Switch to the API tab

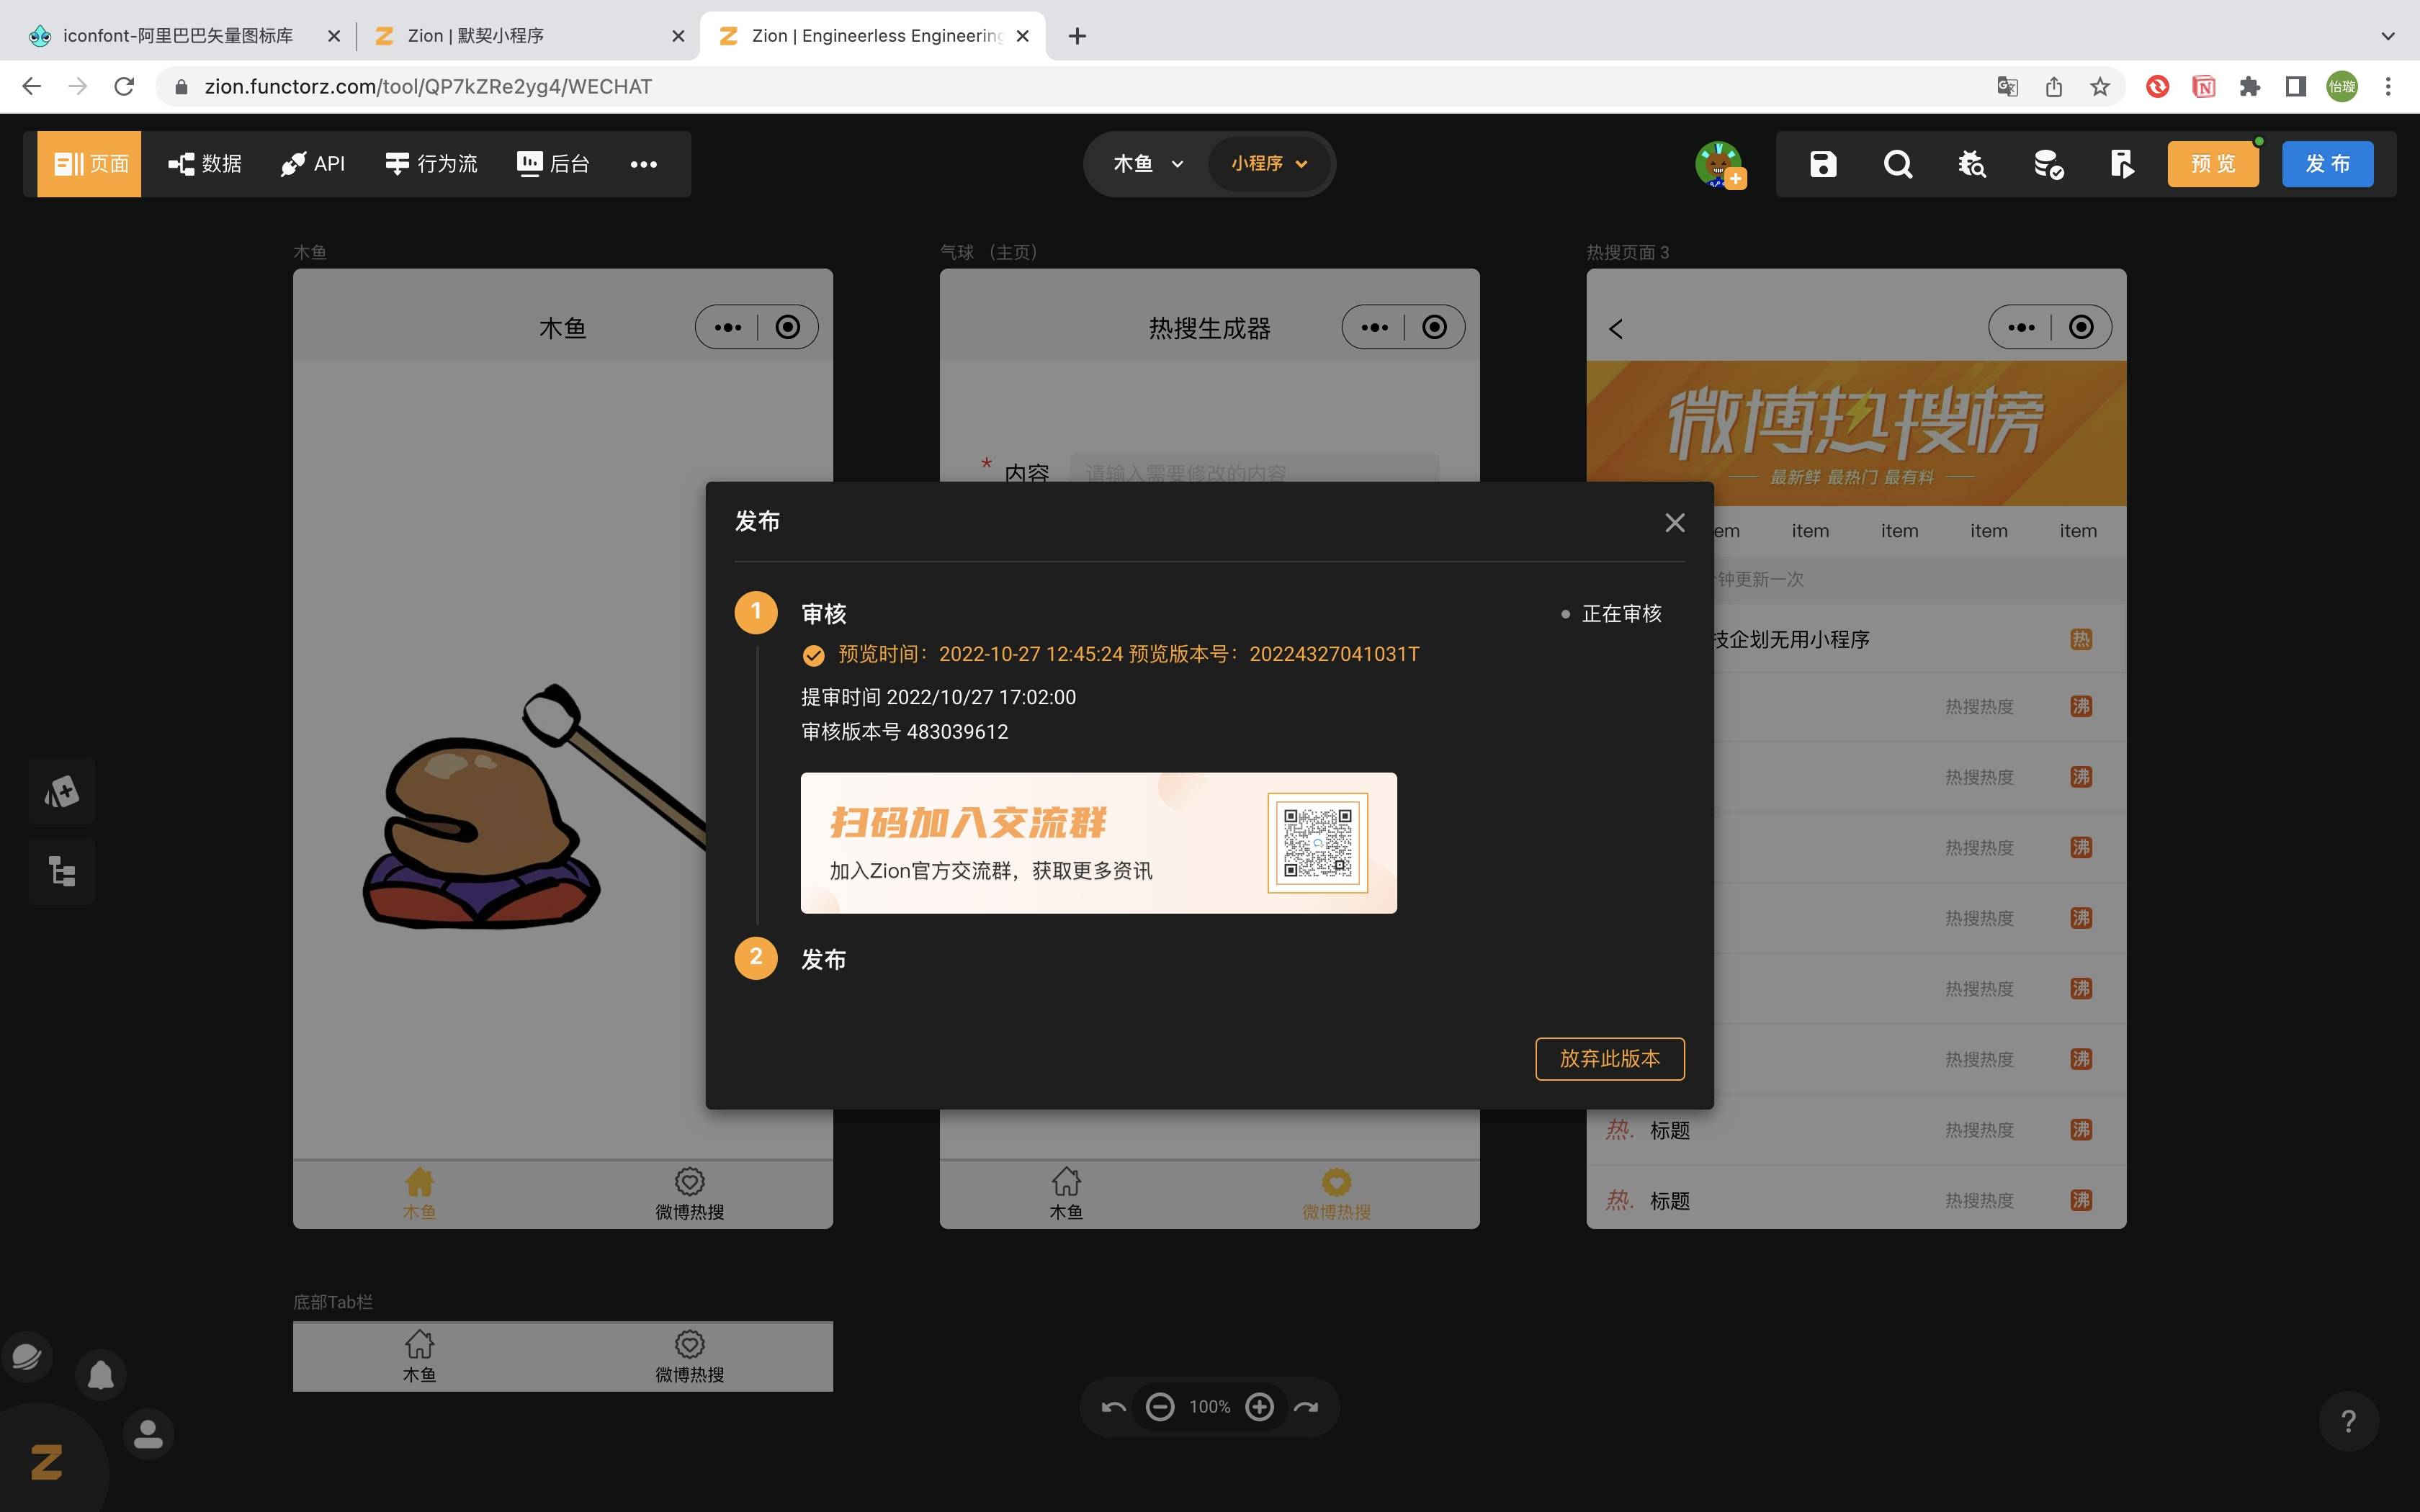click(x=313, y=164)
